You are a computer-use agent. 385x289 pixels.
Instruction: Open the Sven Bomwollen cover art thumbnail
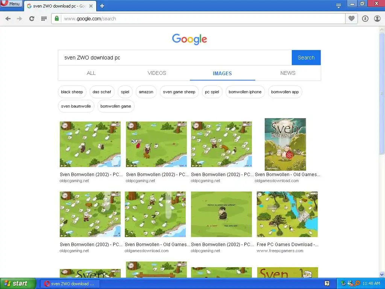[x=285, y=144]
